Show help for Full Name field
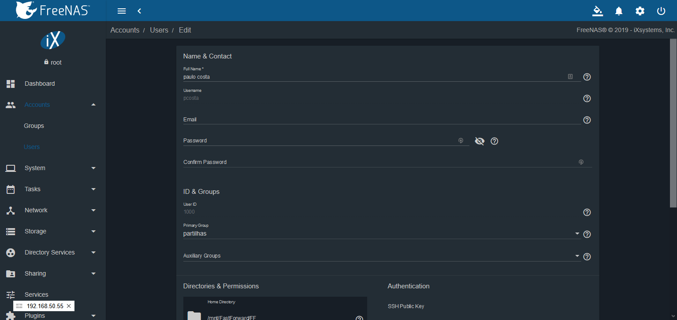 (x=587, y=77)
